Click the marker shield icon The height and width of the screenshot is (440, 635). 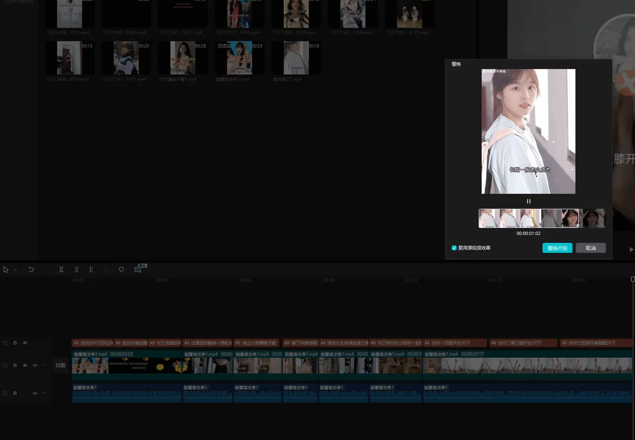tap(122, 270)
